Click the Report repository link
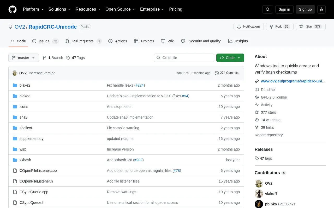The image size is (334, 208). coord(269,135)
